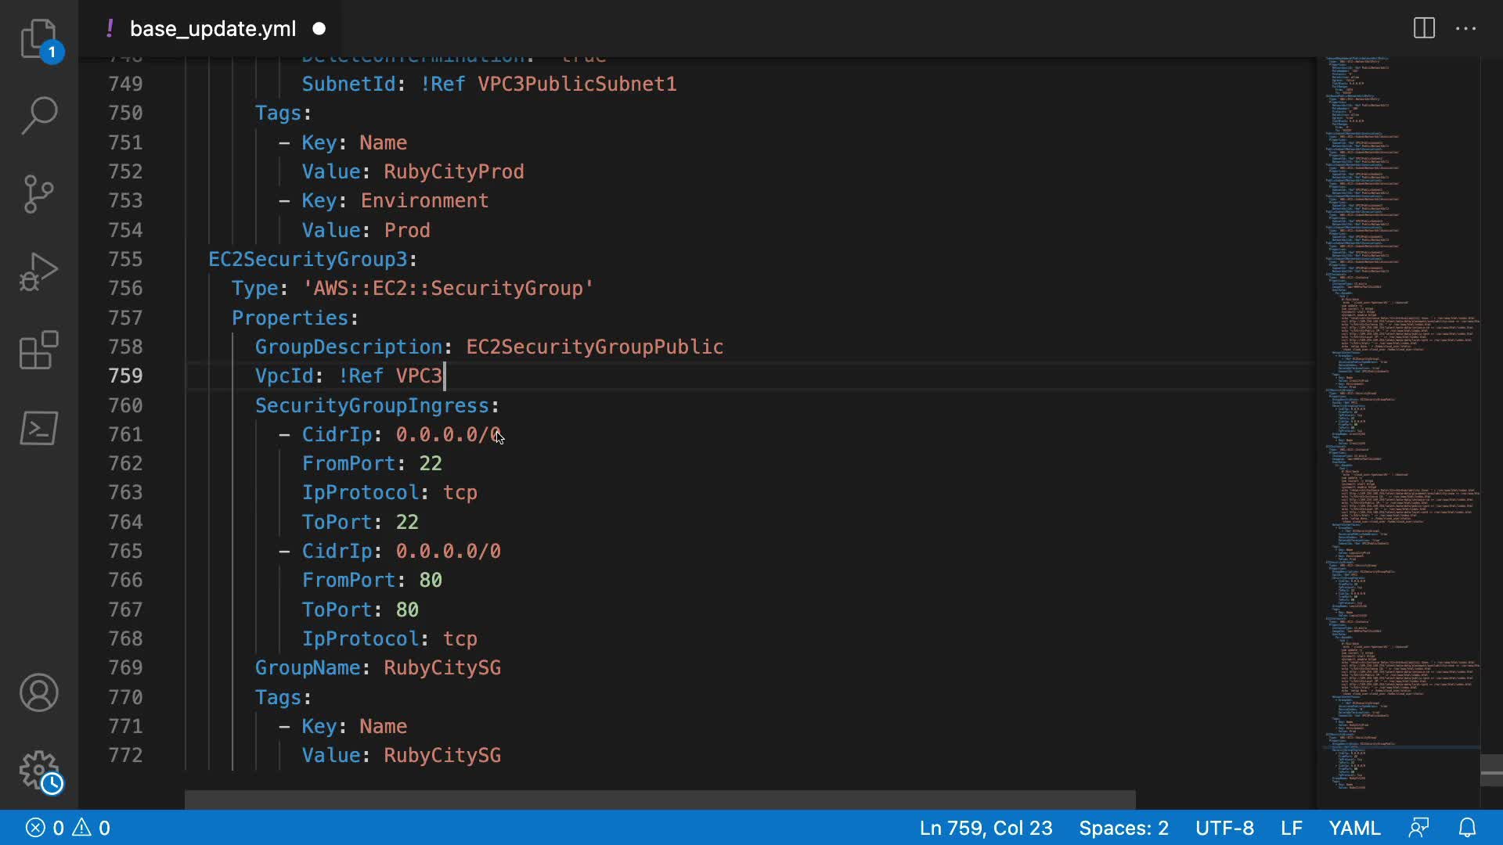This screenshot has height=845, width=1503.
Task: Click Ln 759, Col 23 go-to-line indicator
Action: pos(986,828)
